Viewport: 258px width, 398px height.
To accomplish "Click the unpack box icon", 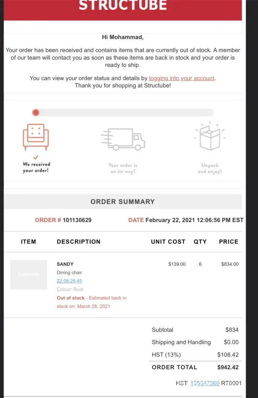I will point(210,137).
